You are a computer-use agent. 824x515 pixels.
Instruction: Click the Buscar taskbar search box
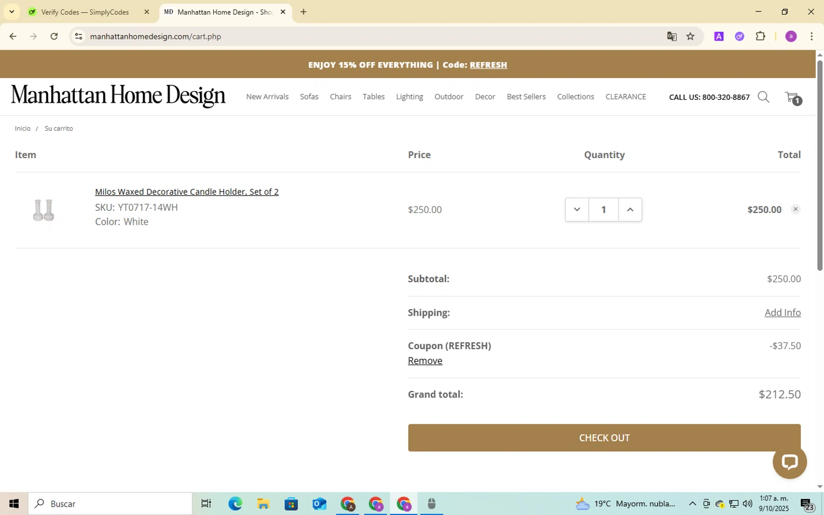[110, 503]
